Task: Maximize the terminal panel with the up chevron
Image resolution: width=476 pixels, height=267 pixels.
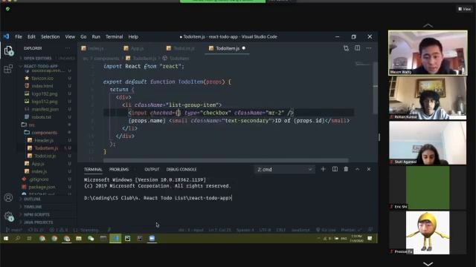Action: pos(357,169)
